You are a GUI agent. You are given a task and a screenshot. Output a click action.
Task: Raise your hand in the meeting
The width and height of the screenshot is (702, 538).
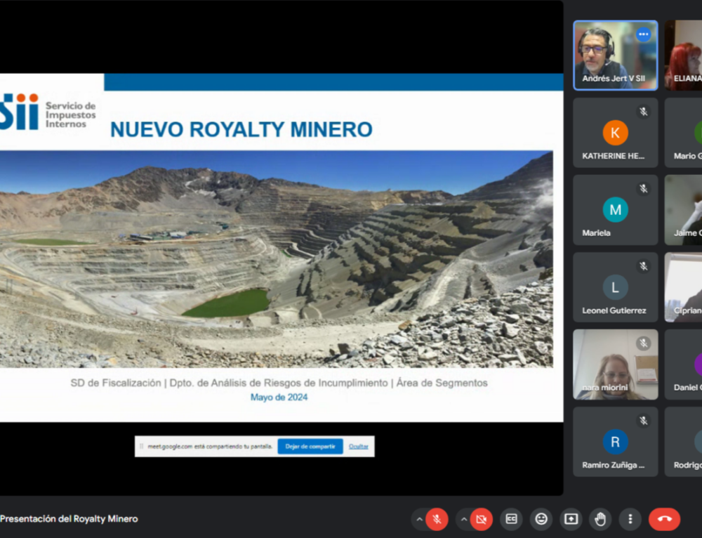(x=600, y=519)
